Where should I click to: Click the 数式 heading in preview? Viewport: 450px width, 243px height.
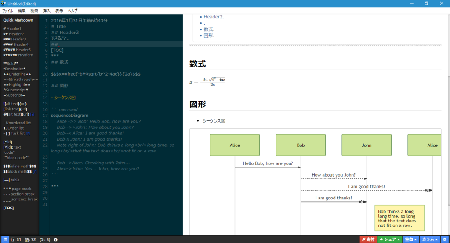197,64
